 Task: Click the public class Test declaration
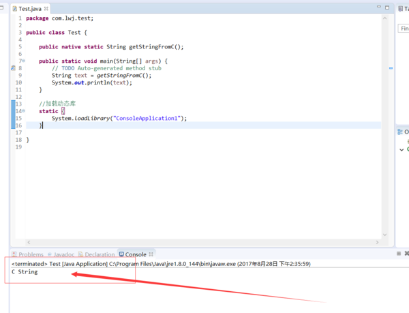57,33
